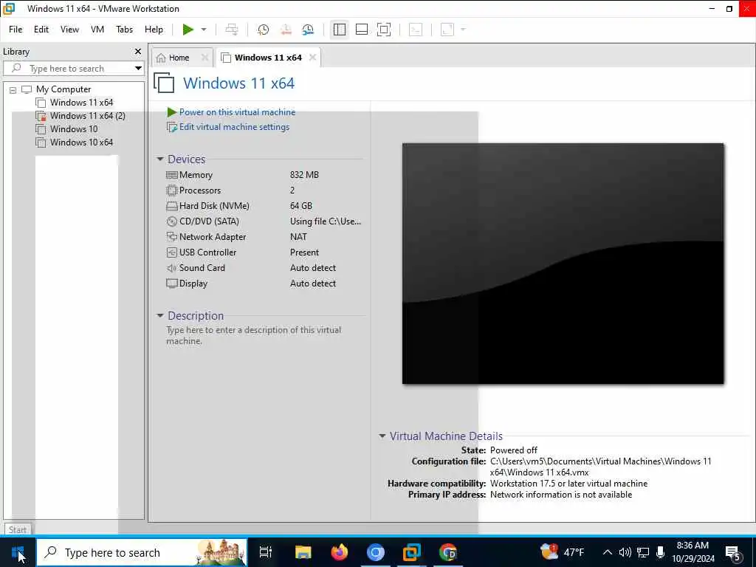The width and height of the screenshot is (756, 567).
Task: Click the taskbar search box
Action: [x=142, y=552]
